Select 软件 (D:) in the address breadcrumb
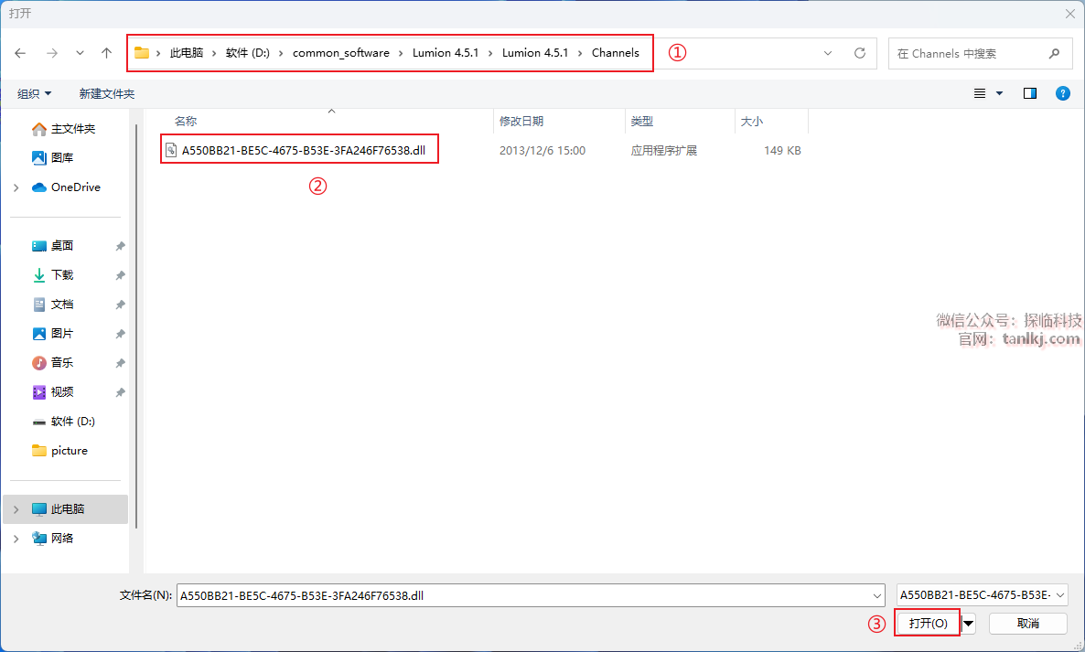Image resolution: width=1085 pixels, height=652 pixels. 248,52
